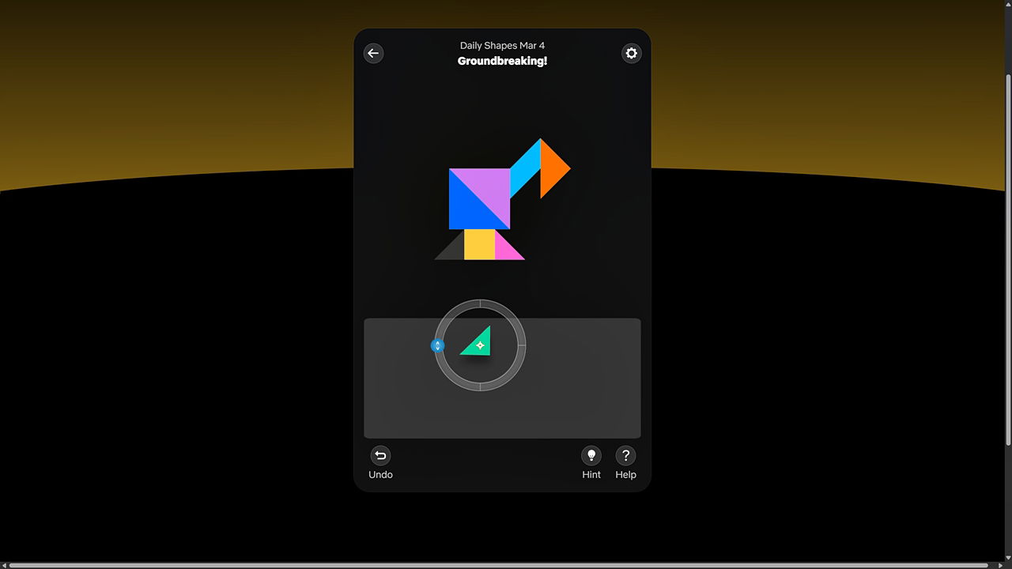The image size is (1012, 569).
Task: Click the back arrow button
Action: coord(373,53)
